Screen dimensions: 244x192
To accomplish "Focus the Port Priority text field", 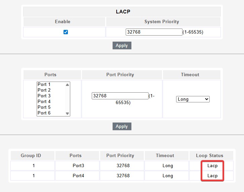I will coord(120,96).
